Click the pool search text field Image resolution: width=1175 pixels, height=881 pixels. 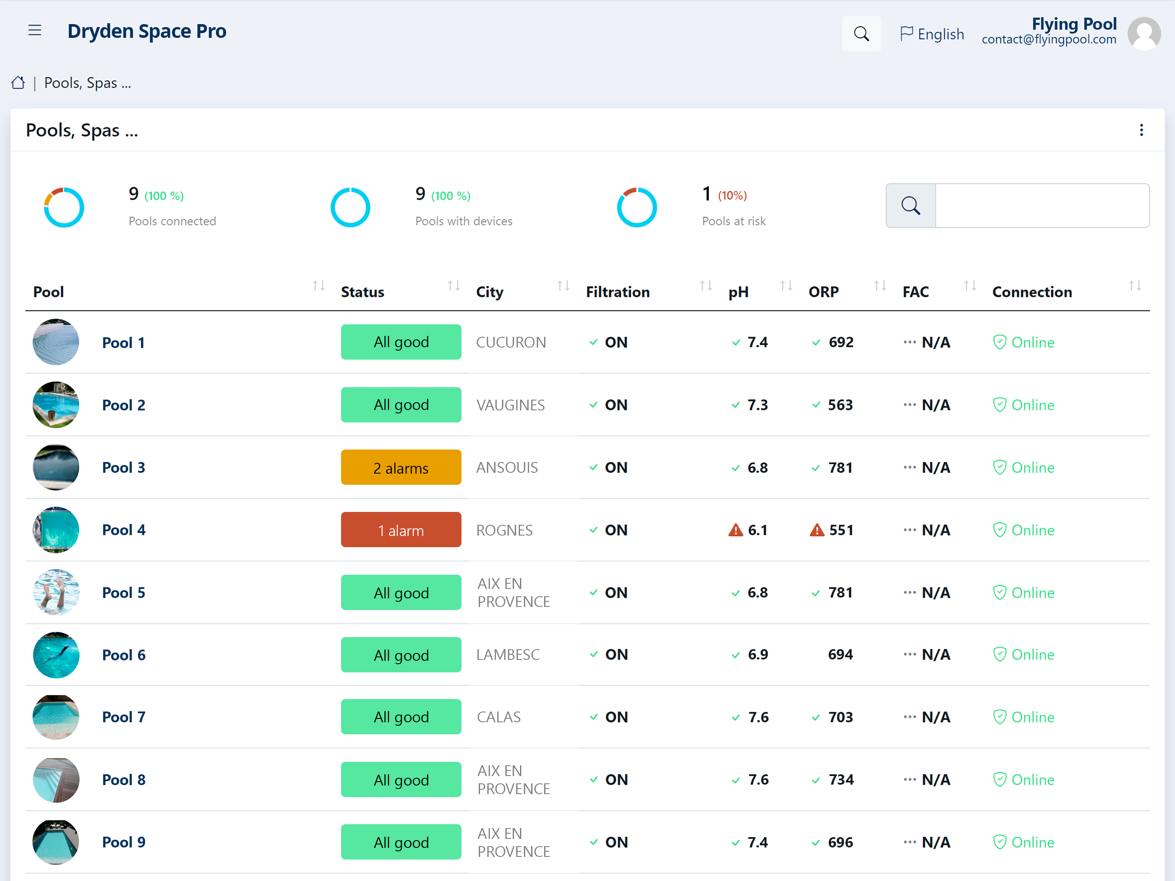[x=1042, y=206]
